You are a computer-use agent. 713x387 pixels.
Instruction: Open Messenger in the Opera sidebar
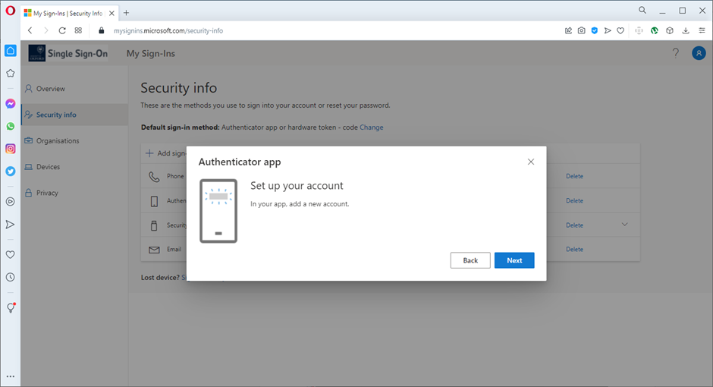11,104
